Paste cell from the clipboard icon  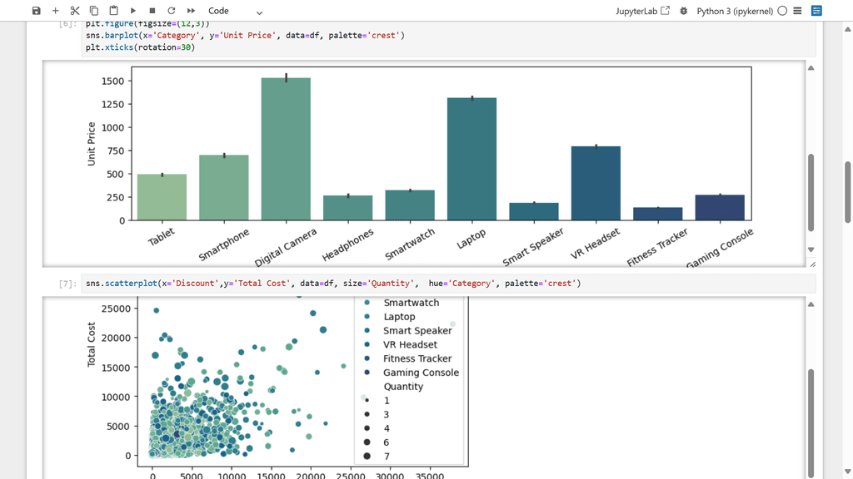113,11
